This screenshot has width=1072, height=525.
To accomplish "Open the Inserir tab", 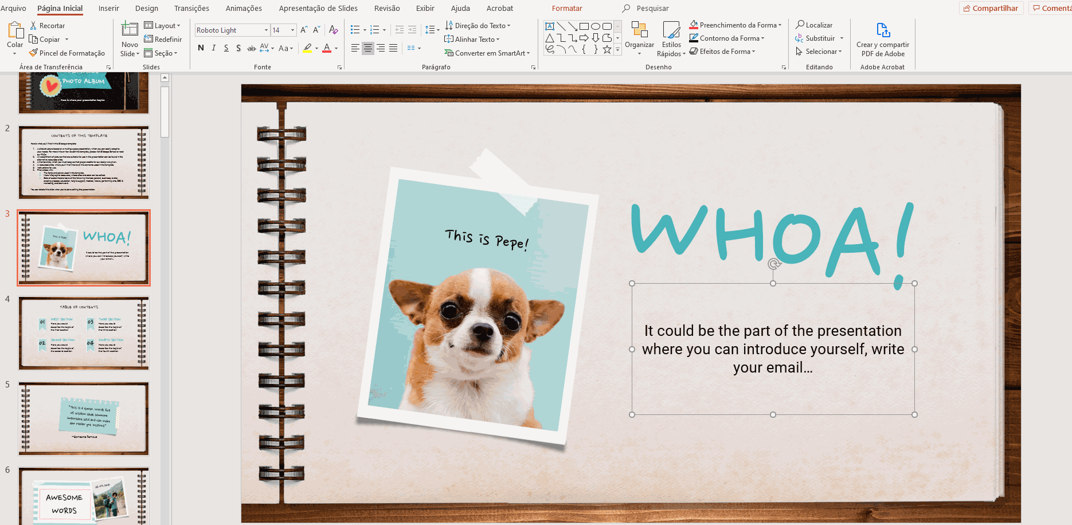I will [x=109, y=9].
